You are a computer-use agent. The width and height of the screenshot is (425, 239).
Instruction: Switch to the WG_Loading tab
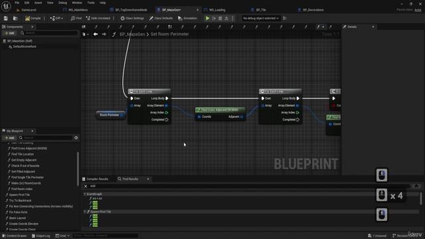coord(217,10)
